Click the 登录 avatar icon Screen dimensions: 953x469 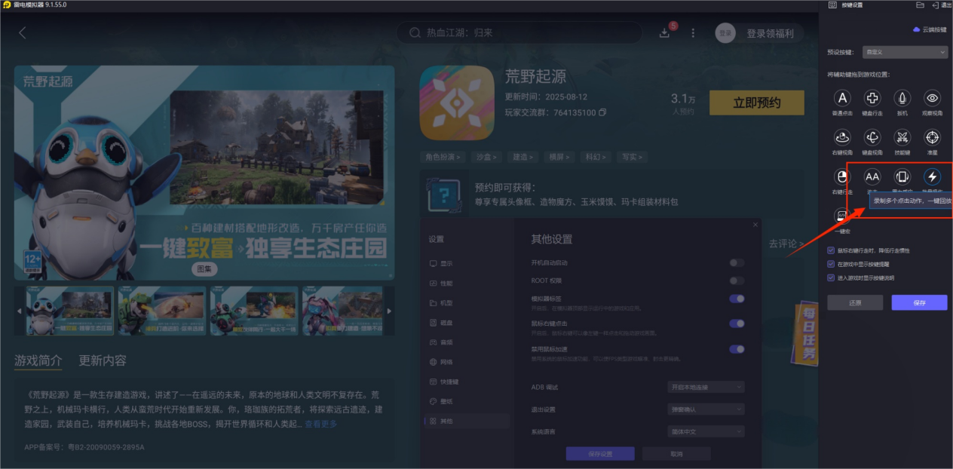pos(725,33)
